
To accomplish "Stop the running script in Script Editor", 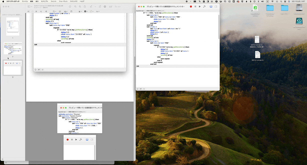I will (195, 6).
